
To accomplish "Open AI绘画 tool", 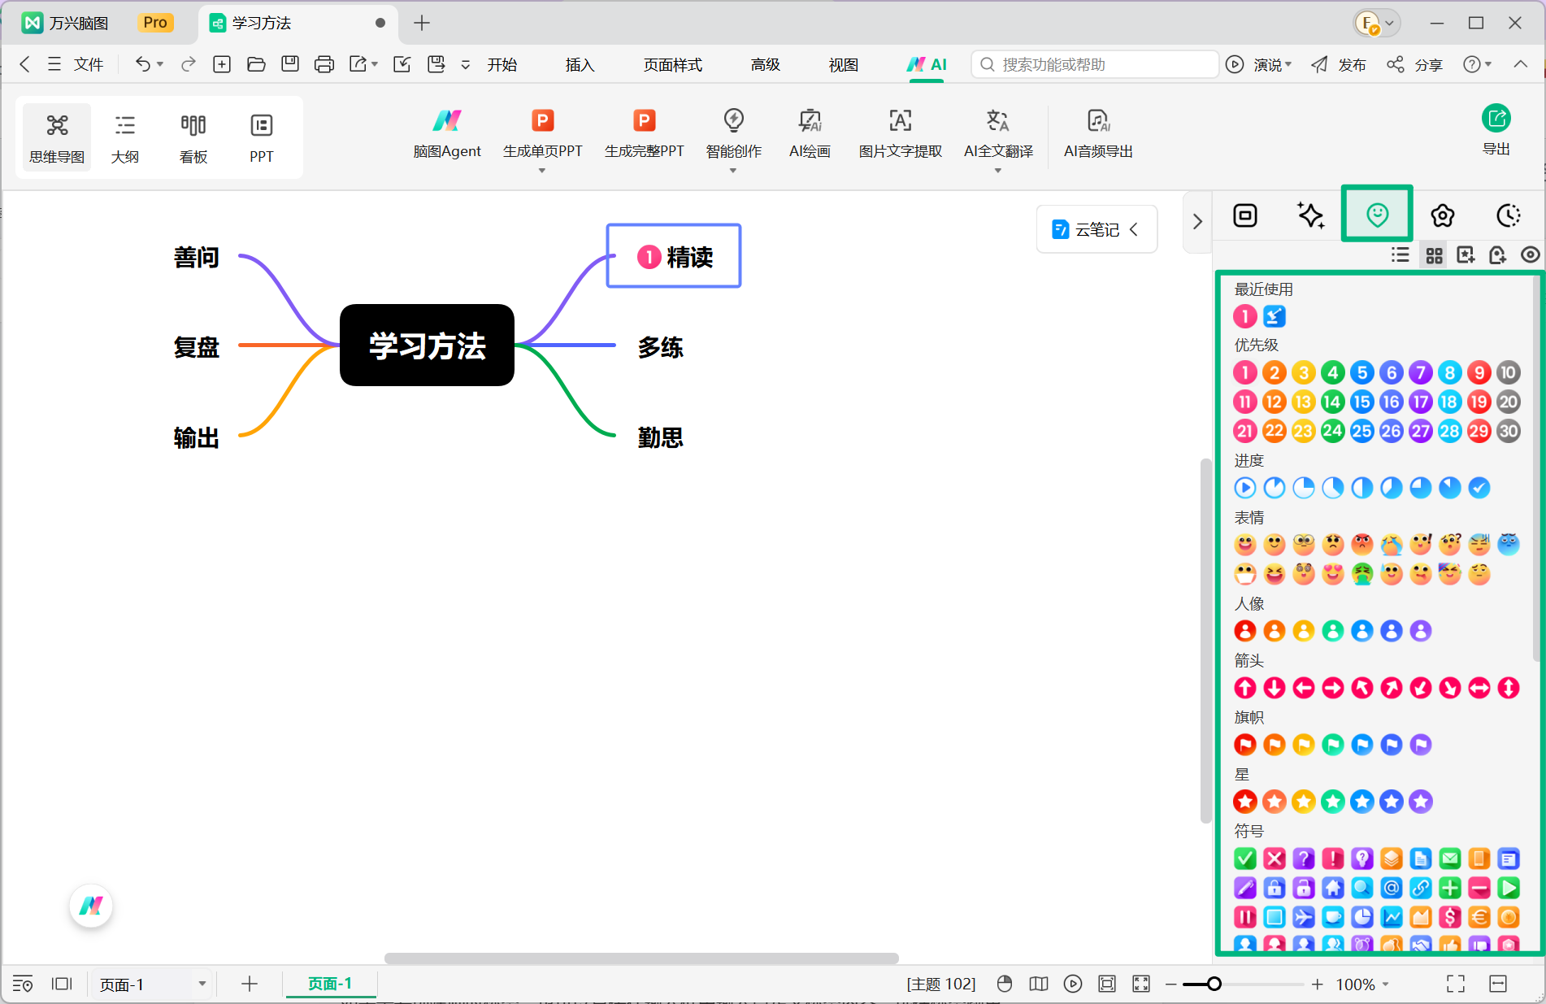I will pos(810,135).
